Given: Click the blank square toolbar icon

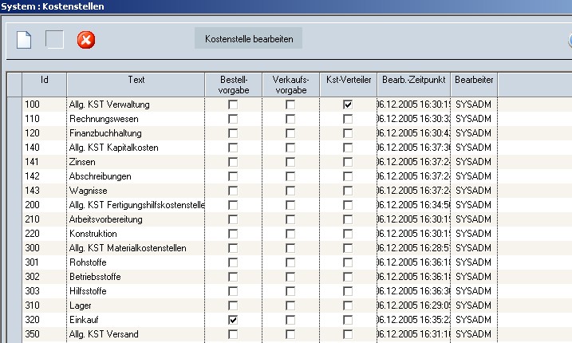Looking at the screenshot, I should [x=54, y=39].
